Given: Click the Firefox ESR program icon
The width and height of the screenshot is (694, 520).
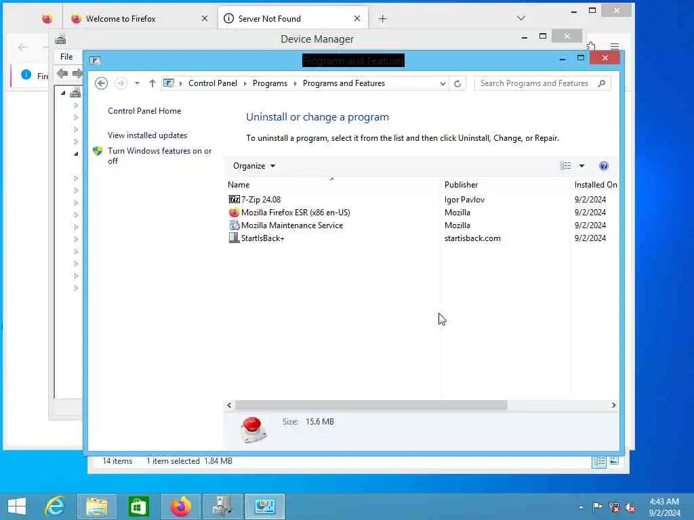Looking at the screenshot, I should pyautogui.click(x=234, y=212).
